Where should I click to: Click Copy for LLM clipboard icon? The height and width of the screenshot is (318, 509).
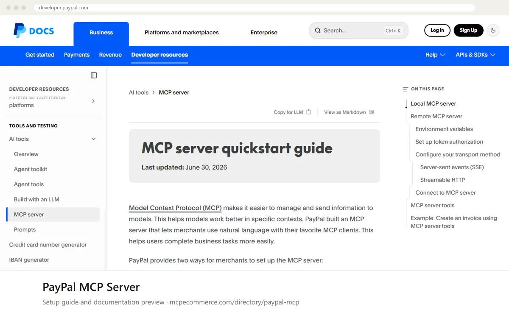(x=309, y=112)
